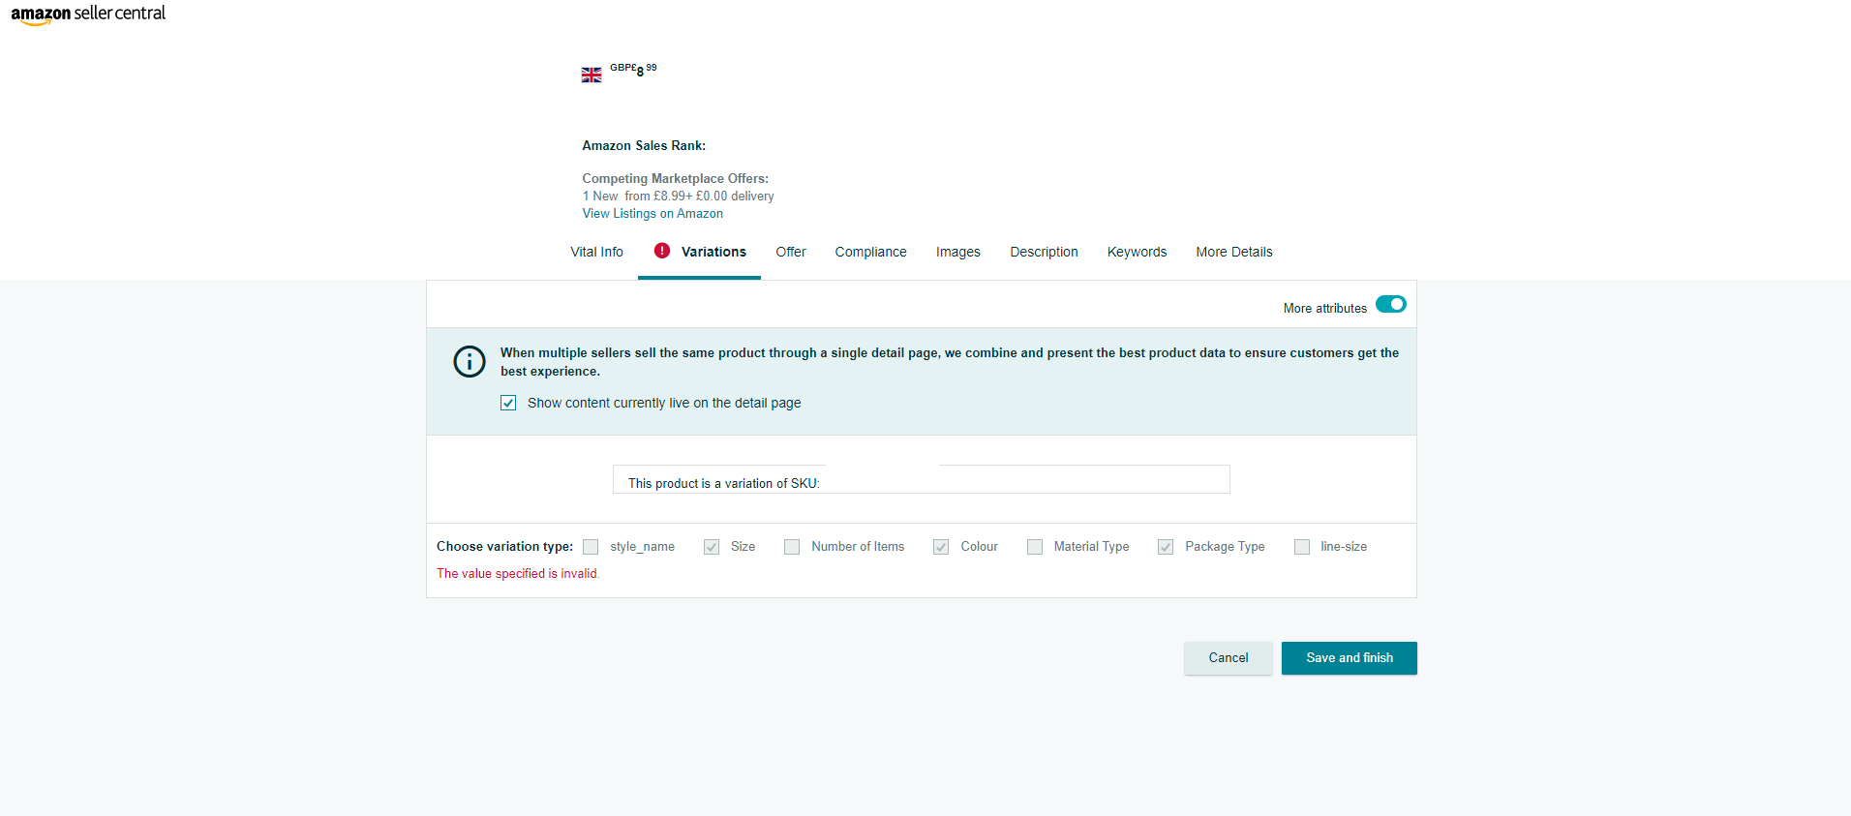
Task: Click the UK flag icon
Action: [x=591, y=75]
